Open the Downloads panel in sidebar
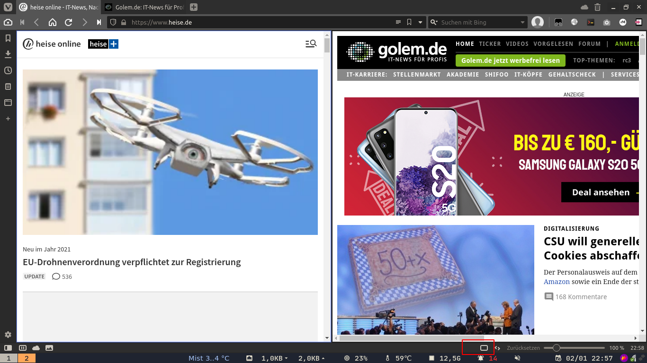647x363 pixels. point(8,54)
